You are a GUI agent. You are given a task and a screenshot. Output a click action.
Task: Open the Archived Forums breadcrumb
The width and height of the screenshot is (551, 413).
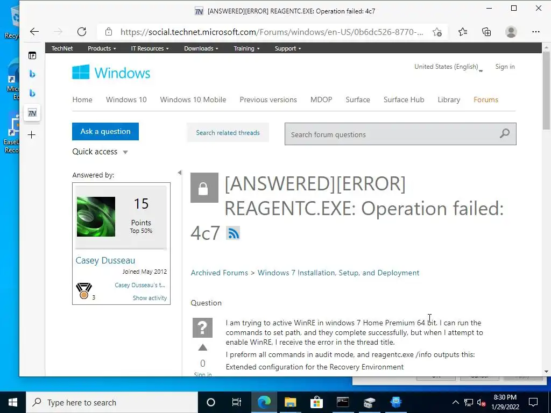(x=220, y=273)
